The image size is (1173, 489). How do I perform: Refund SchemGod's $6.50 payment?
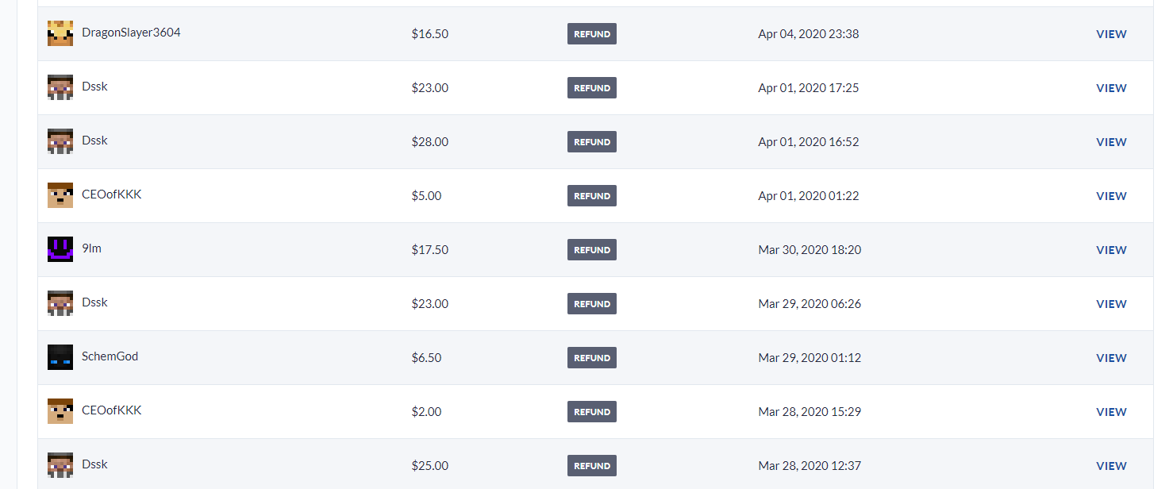coord(592,358)
